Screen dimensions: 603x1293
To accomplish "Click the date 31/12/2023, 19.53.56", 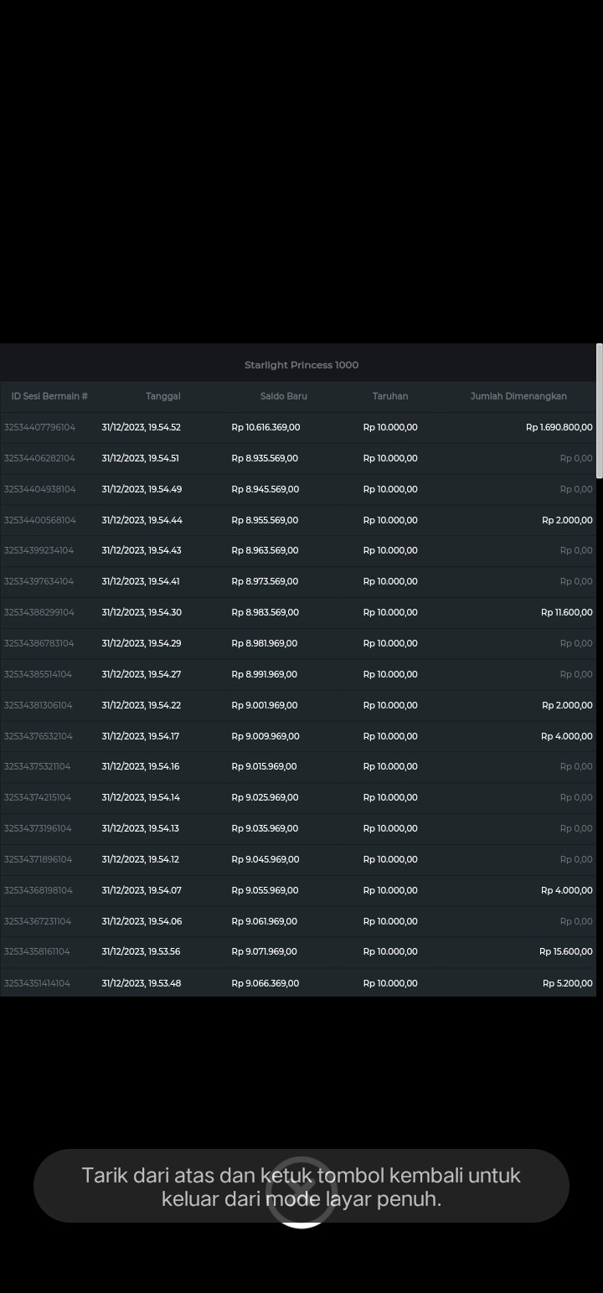I will coord(141,951).
